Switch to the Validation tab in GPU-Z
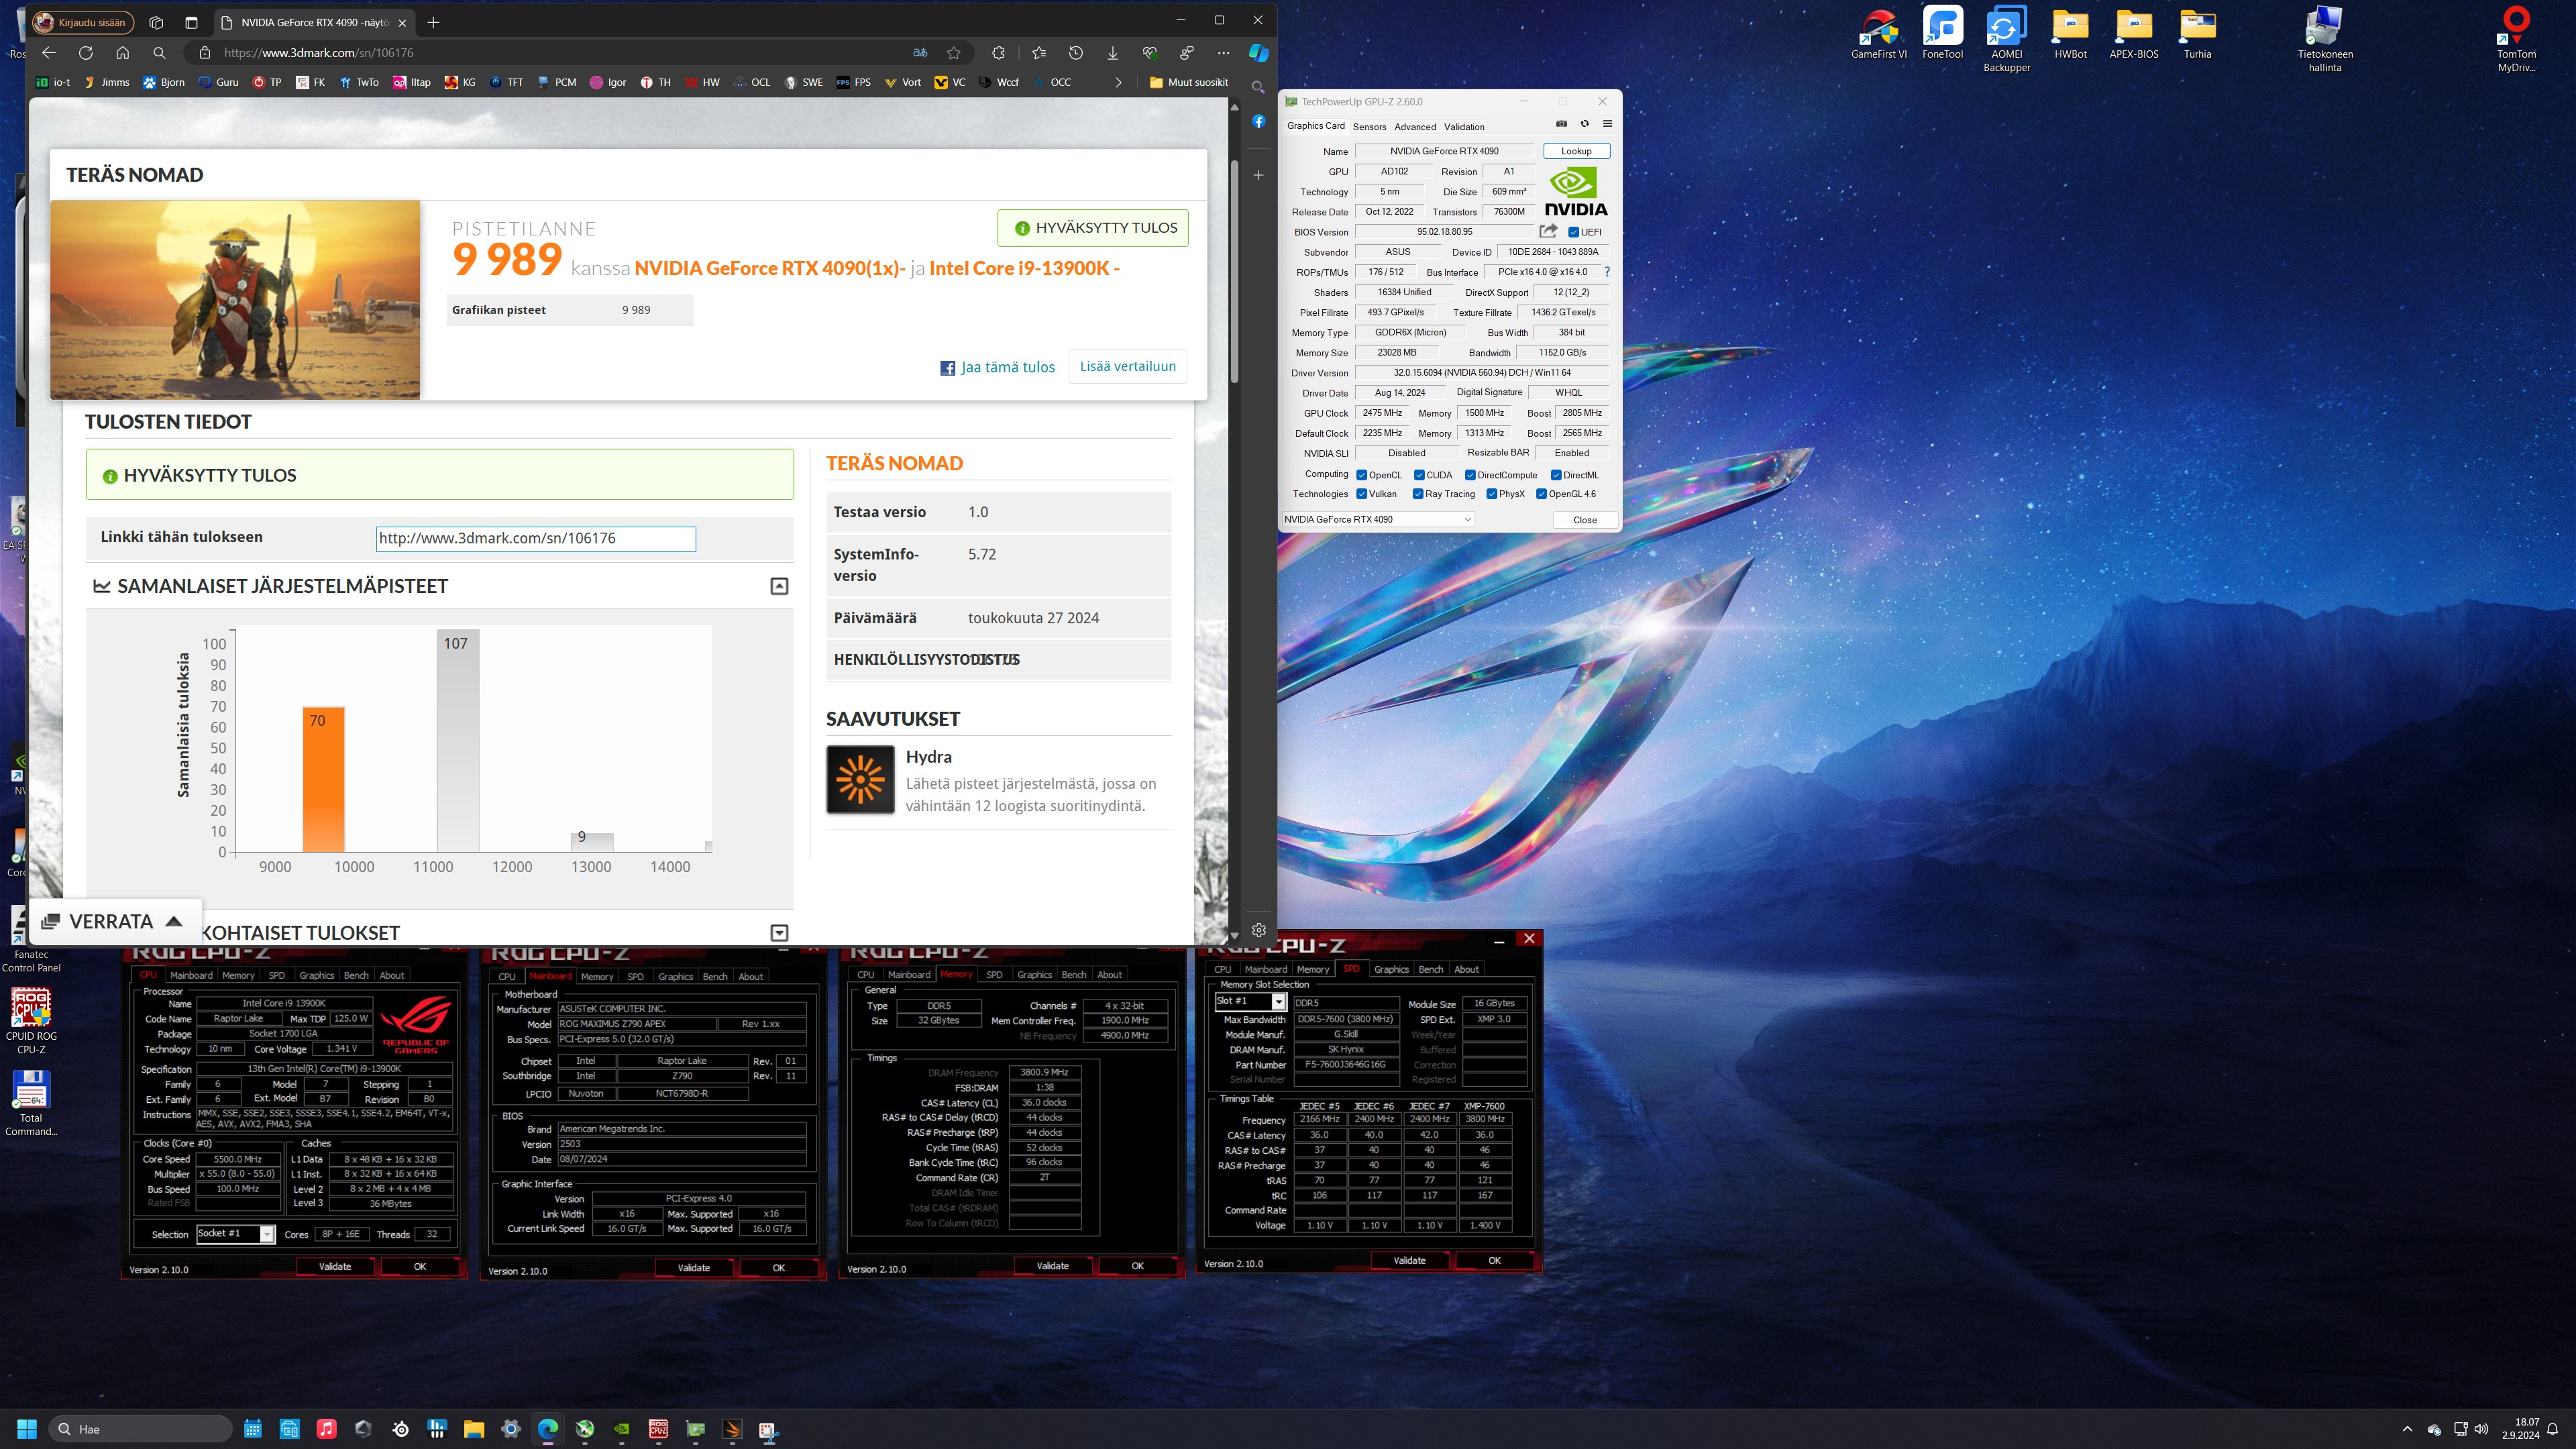Screen dimensions: 2576x1449 [1464, 127]
